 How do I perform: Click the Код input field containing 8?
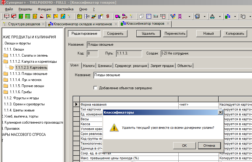(x=93, y=53)
